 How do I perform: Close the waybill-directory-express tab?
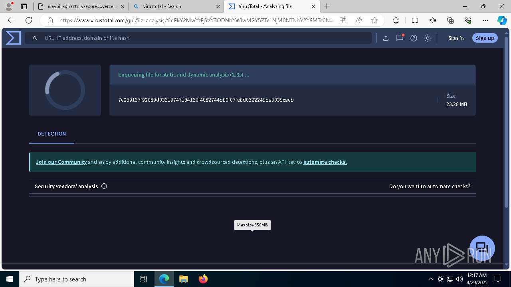123,6
